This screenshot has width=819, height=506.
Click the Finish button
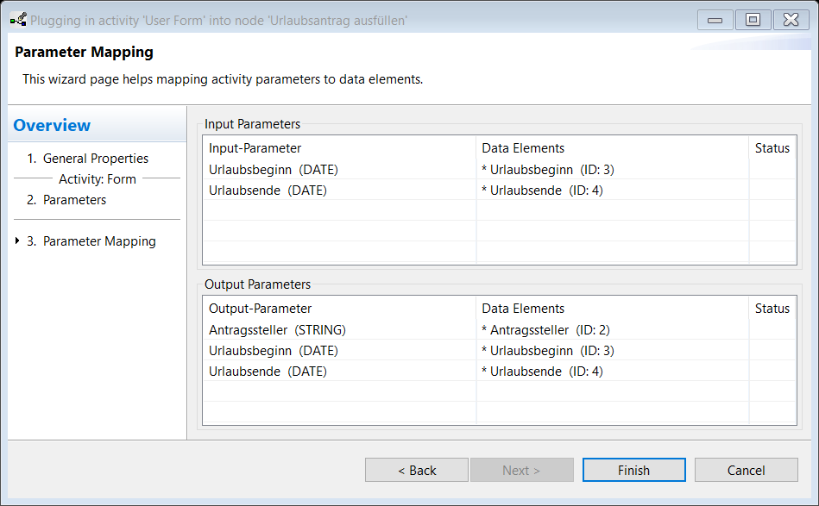pos(633,470)
